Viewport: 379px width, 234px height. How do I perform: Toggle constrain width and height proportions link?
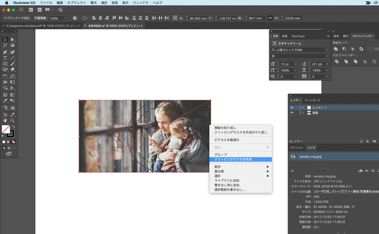click(x=270, y=18)
